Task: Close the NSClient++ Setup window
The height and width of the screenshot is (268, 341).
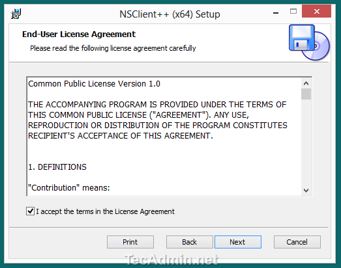Action: pos(316,11)
